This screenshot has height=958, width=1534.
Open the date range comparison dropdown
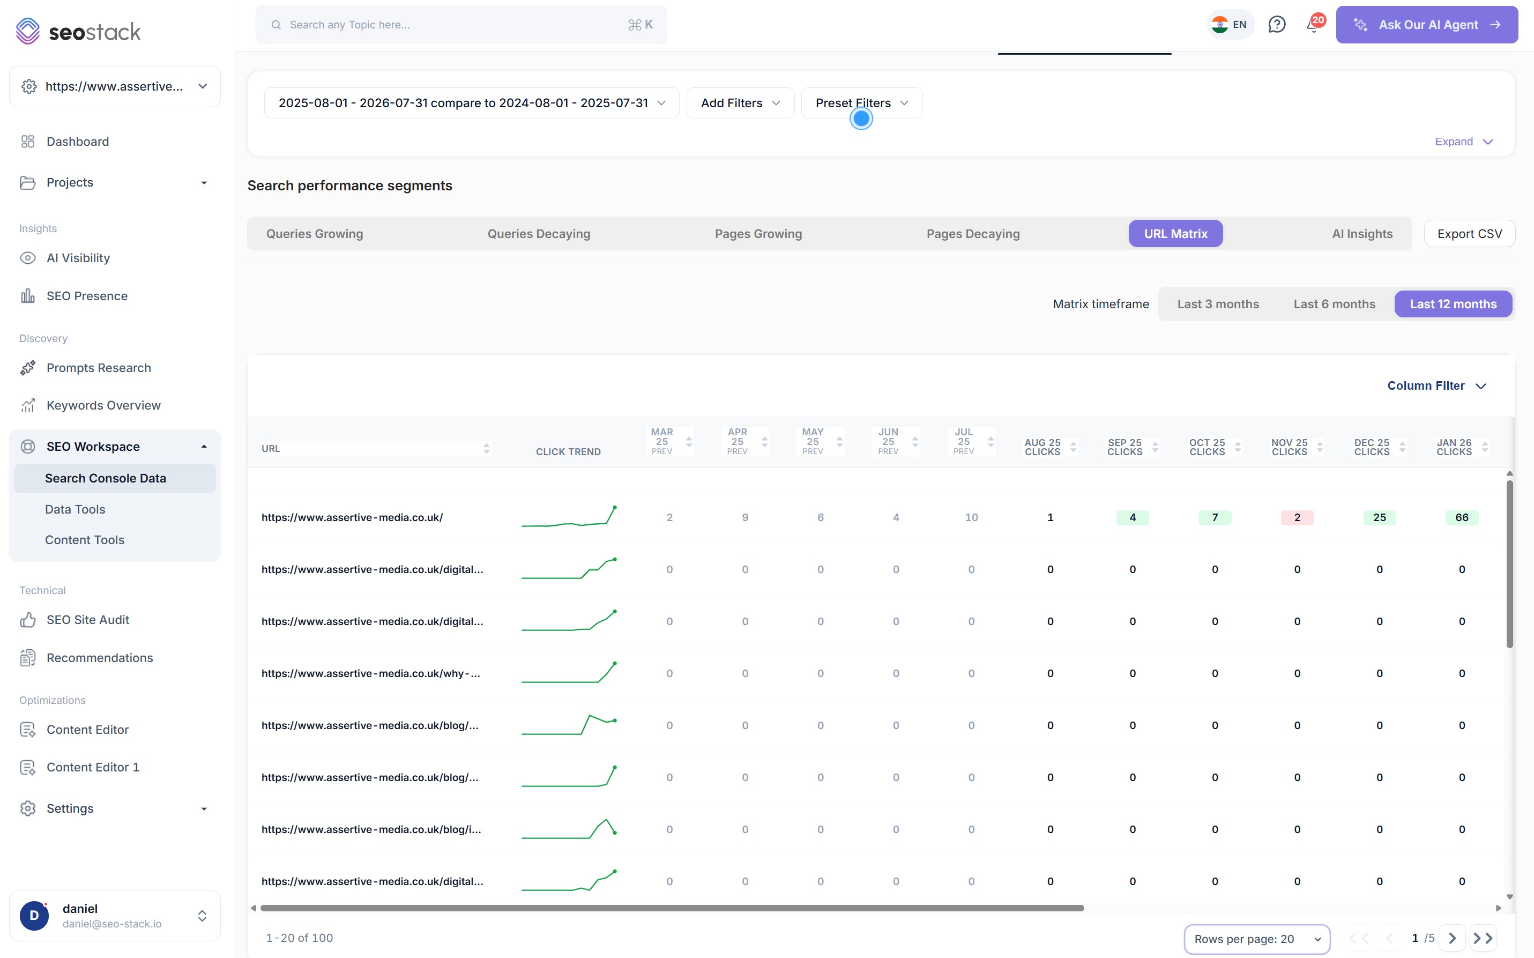(471, 102)
